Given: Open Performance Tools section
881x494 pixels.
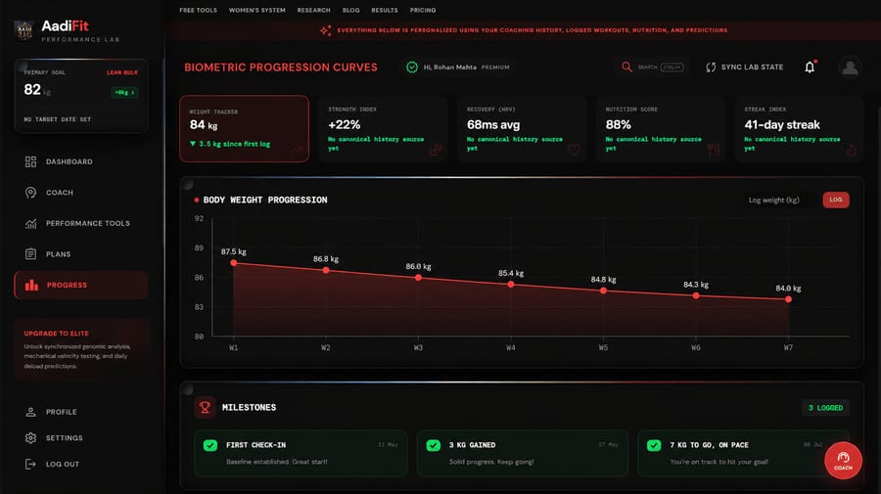Looking at the screenshot, I should [81, 223].
